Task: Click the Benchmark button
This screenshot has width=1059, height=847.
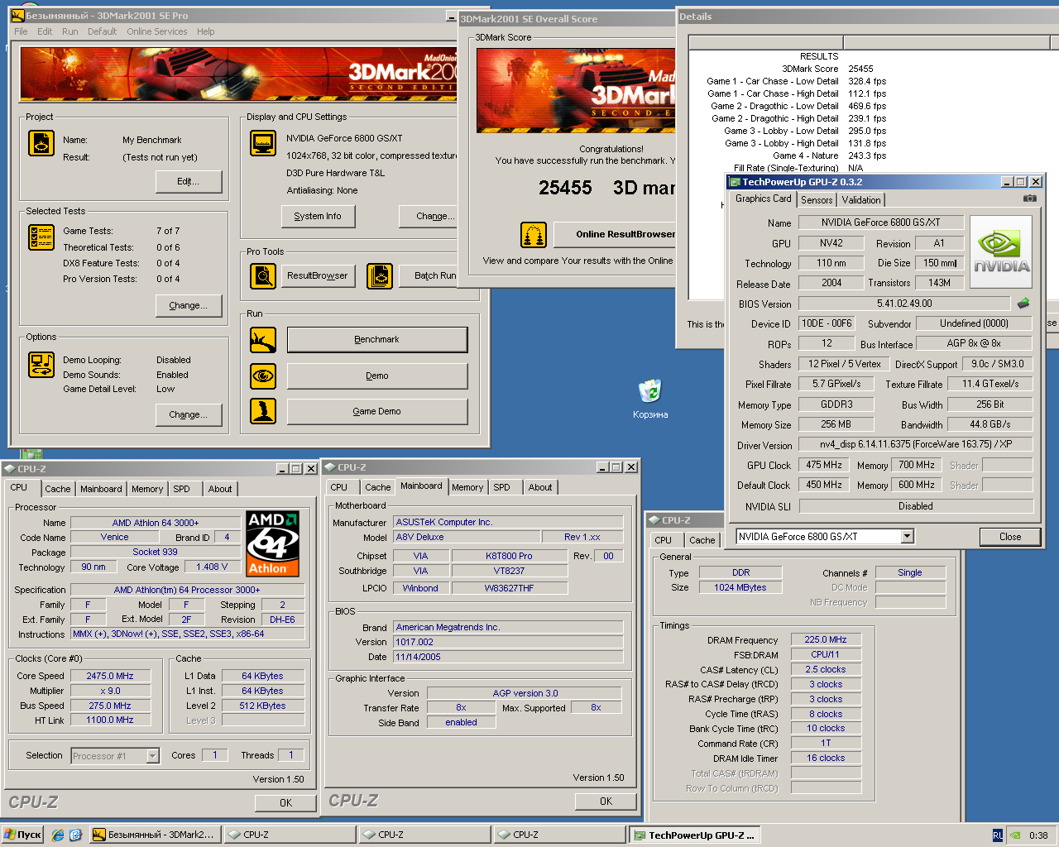Action: pos(377,340)
